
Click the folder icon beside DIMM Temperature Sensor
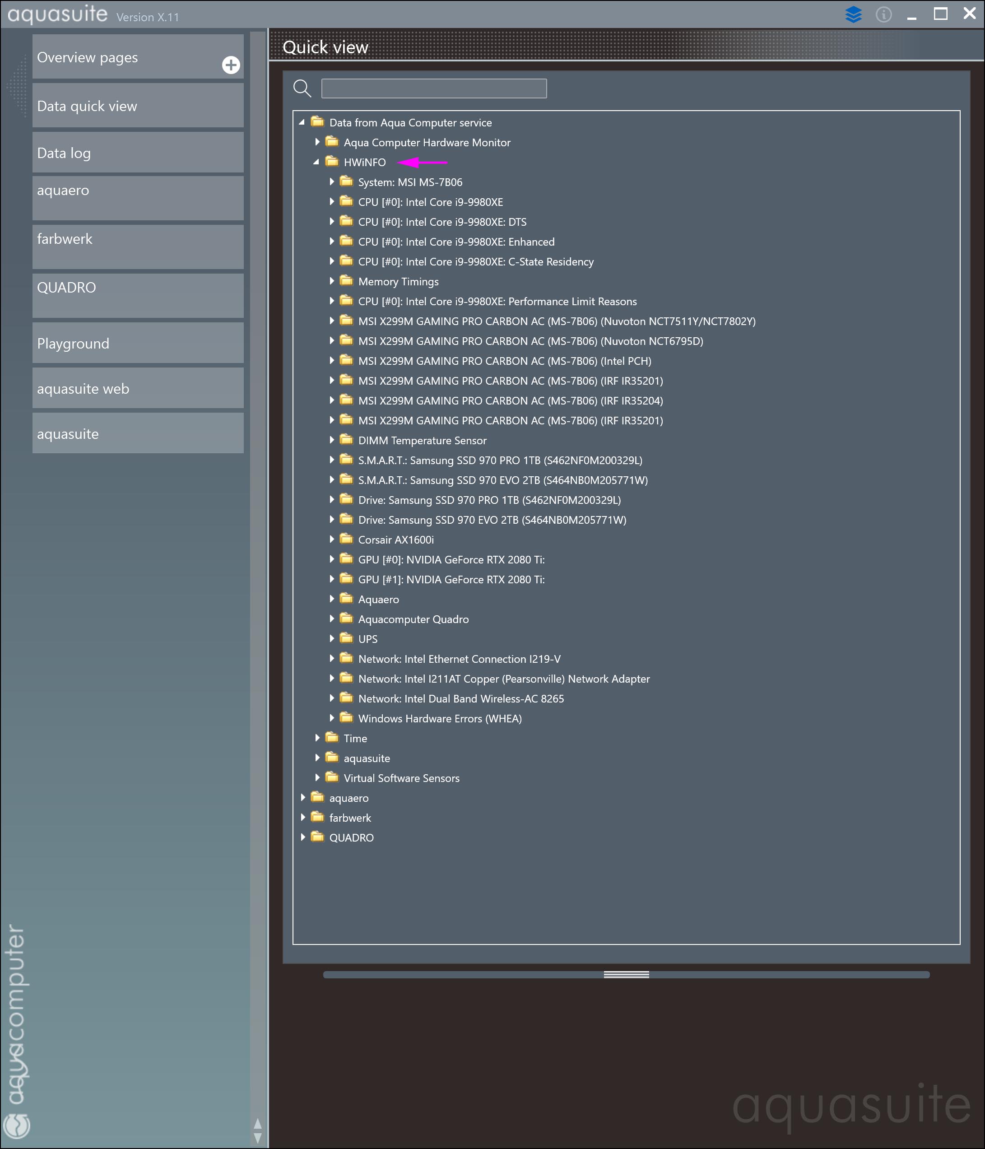[x=346, y=440]
